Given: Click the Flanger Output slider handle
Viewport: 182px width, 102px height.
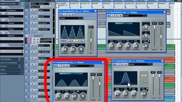Looking at the screenshot, I should pos(154,27).
